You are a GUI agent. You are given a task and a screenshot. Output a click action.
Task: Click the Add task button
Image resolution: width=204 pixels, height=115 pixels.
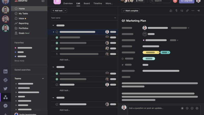coord(58,10)
